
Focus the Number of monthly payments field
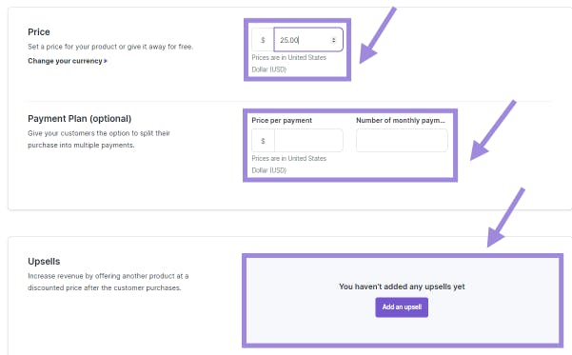(x=402, y=141)
